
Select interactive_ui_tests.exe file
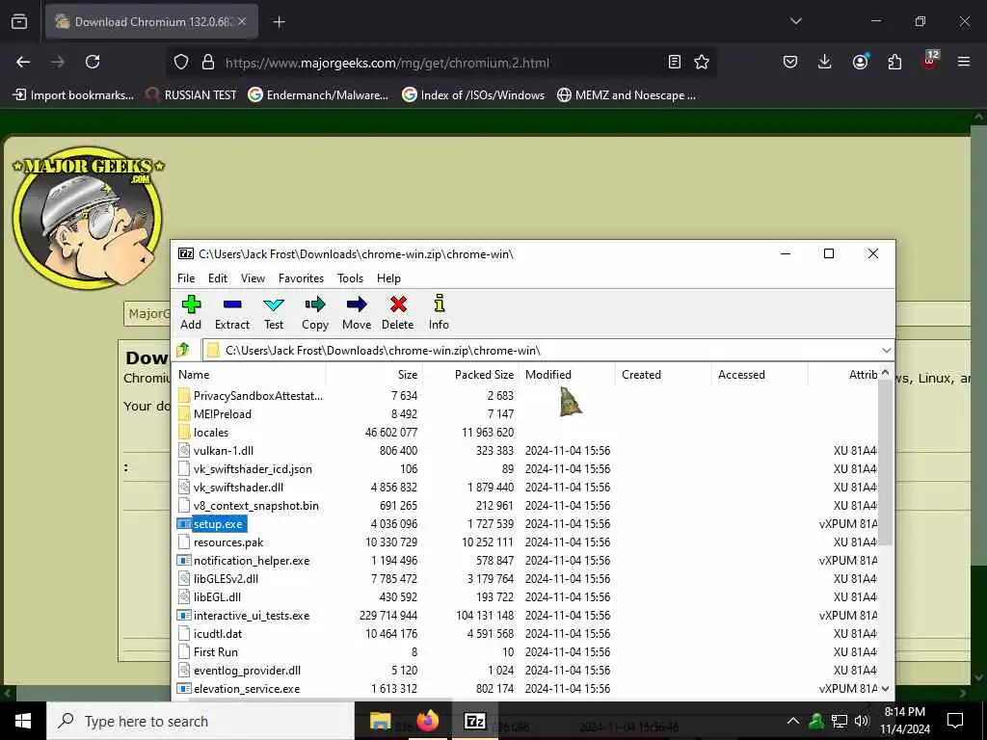coord(252,616)
